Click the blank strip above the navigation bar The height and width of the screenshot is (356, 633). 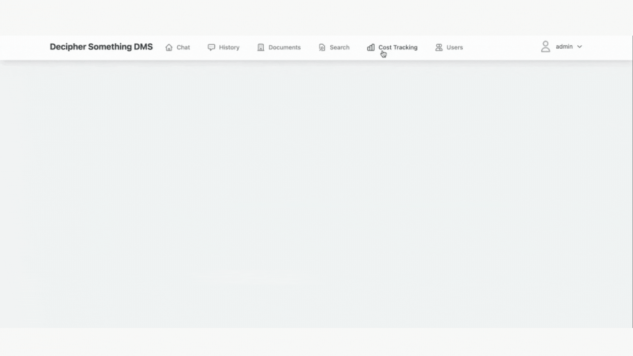coord(316,17)
